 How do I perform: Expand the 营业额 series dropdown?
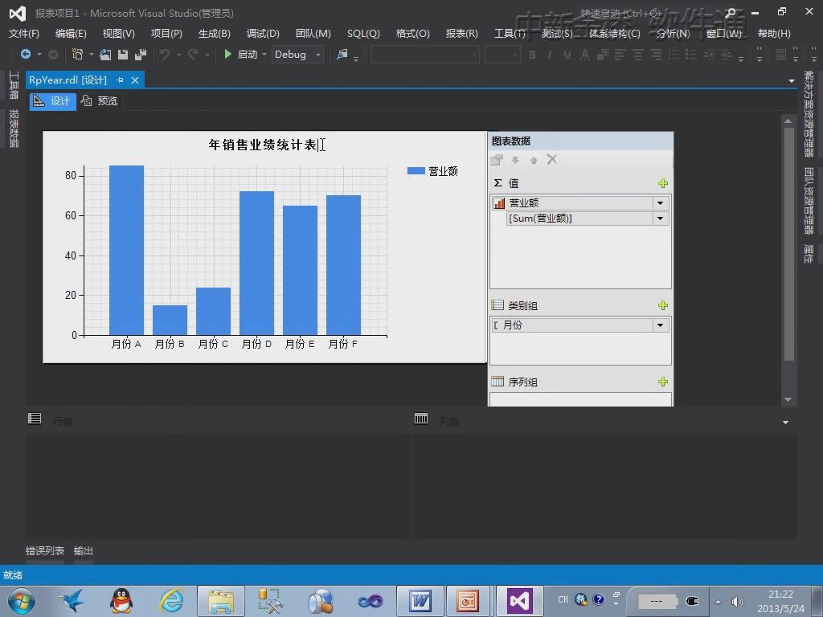[661, 203]
